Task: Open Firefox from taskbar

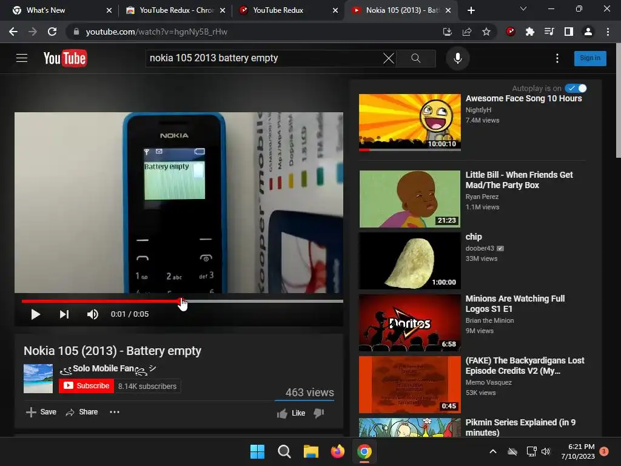Action: [x=337, y=451]
